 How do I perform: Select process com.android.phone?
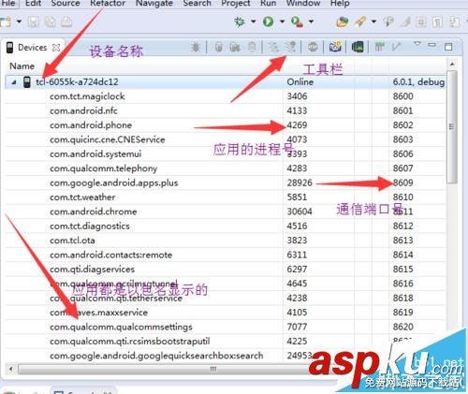91,125
